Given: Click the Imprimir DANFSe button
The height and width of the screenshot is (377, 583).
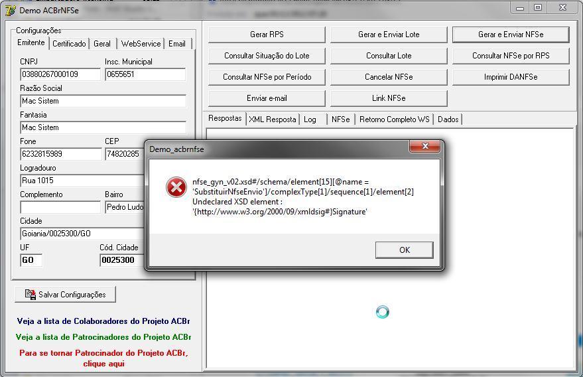Looking at the screenshot, I should [x=511, y=77].
